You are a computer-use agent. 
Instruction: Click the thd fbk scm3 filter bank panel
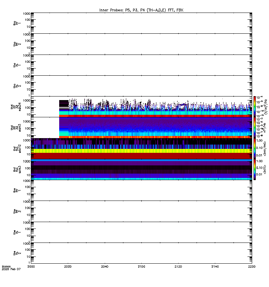[141, 169]
